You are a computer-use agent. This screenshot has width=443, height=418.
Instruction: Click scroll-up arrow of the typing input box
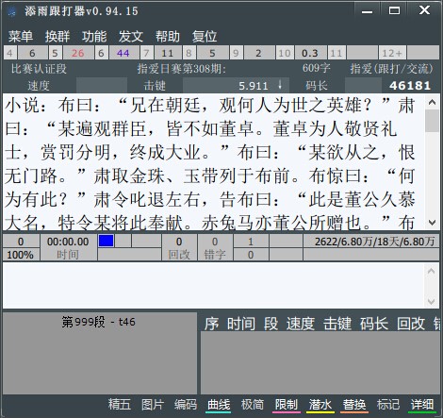coord(431,271)
